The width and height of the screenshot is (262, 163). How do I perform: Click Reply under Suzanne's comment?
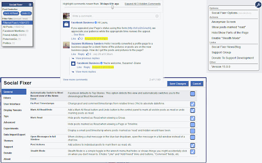tap(81, 54)
